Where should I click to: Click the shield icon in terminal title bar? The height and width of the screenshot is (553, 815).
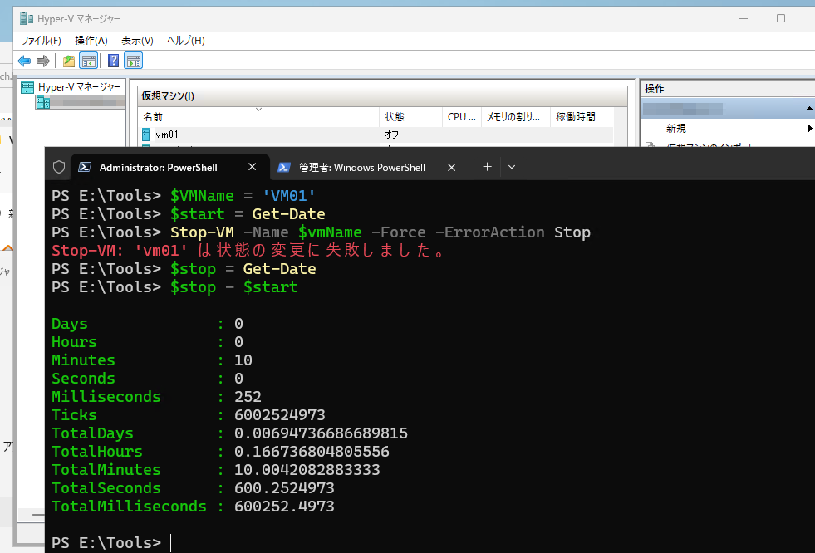click(59, 167)
